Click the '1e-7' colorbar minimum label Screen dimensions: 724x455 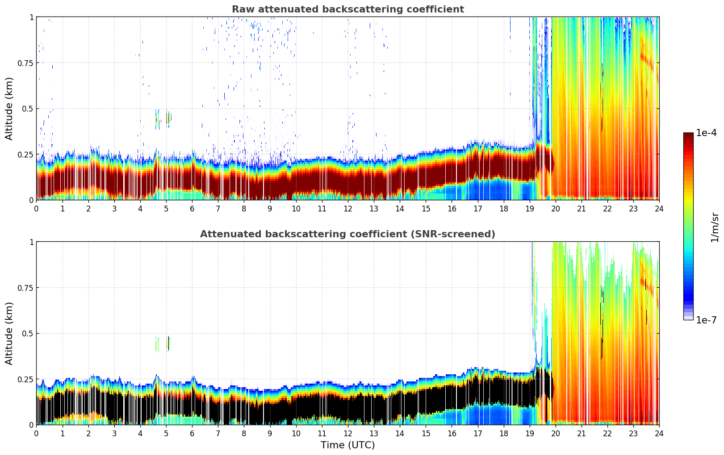coord(706,320)
